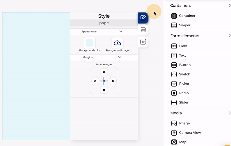Select the Switch component icon
This screenshot has height=146, width=231.
(174, 74)
